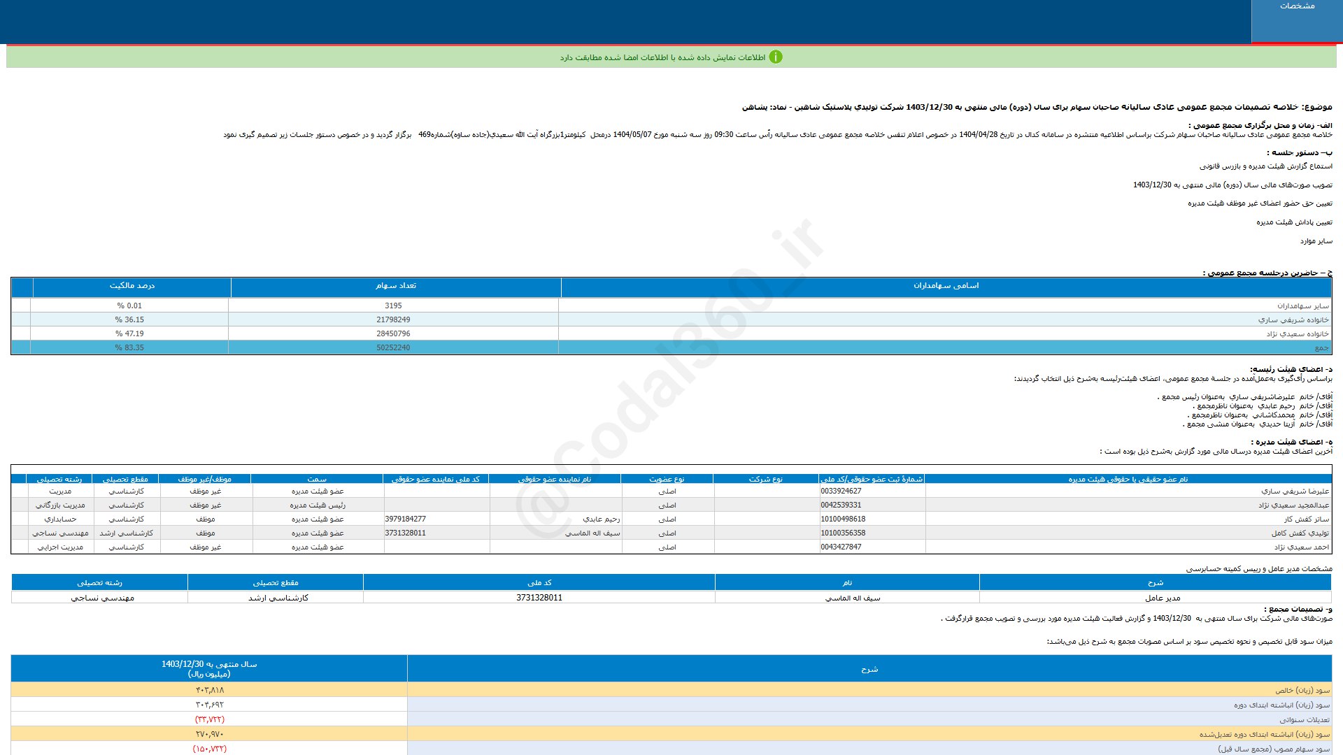Click مدیر عامل in the CEO table
The image size is (1343, 755).
[x=1163, y=598]
